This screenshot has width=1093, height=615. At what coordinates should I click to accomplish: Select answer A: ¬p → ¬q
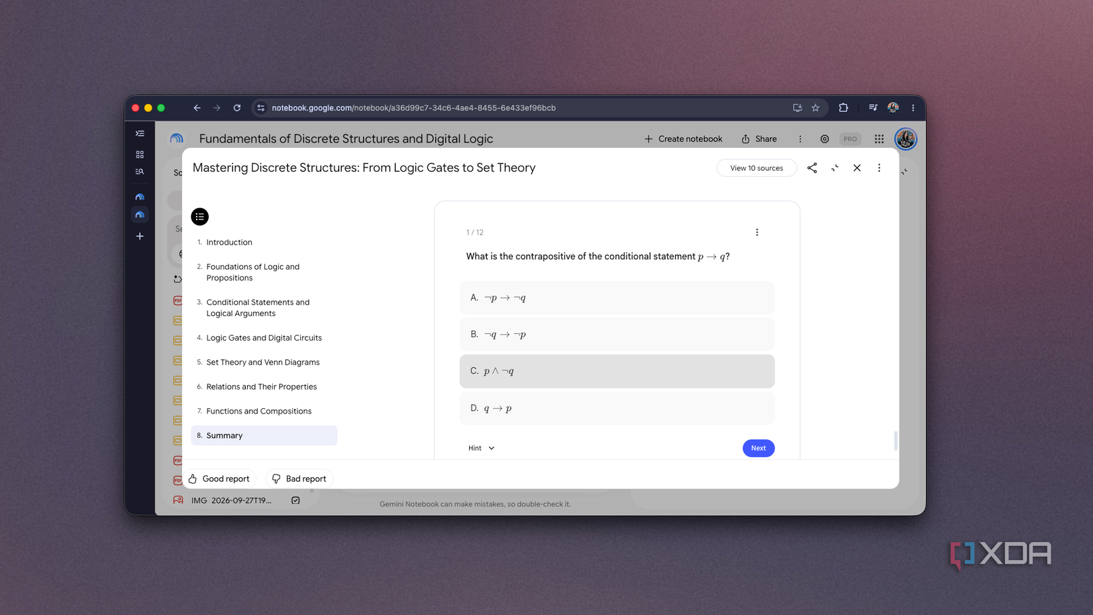(x=617, y=298)
